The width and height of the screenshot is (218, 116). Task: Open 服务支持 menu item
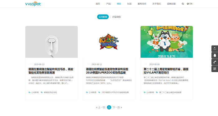click(x=142, y=4)
